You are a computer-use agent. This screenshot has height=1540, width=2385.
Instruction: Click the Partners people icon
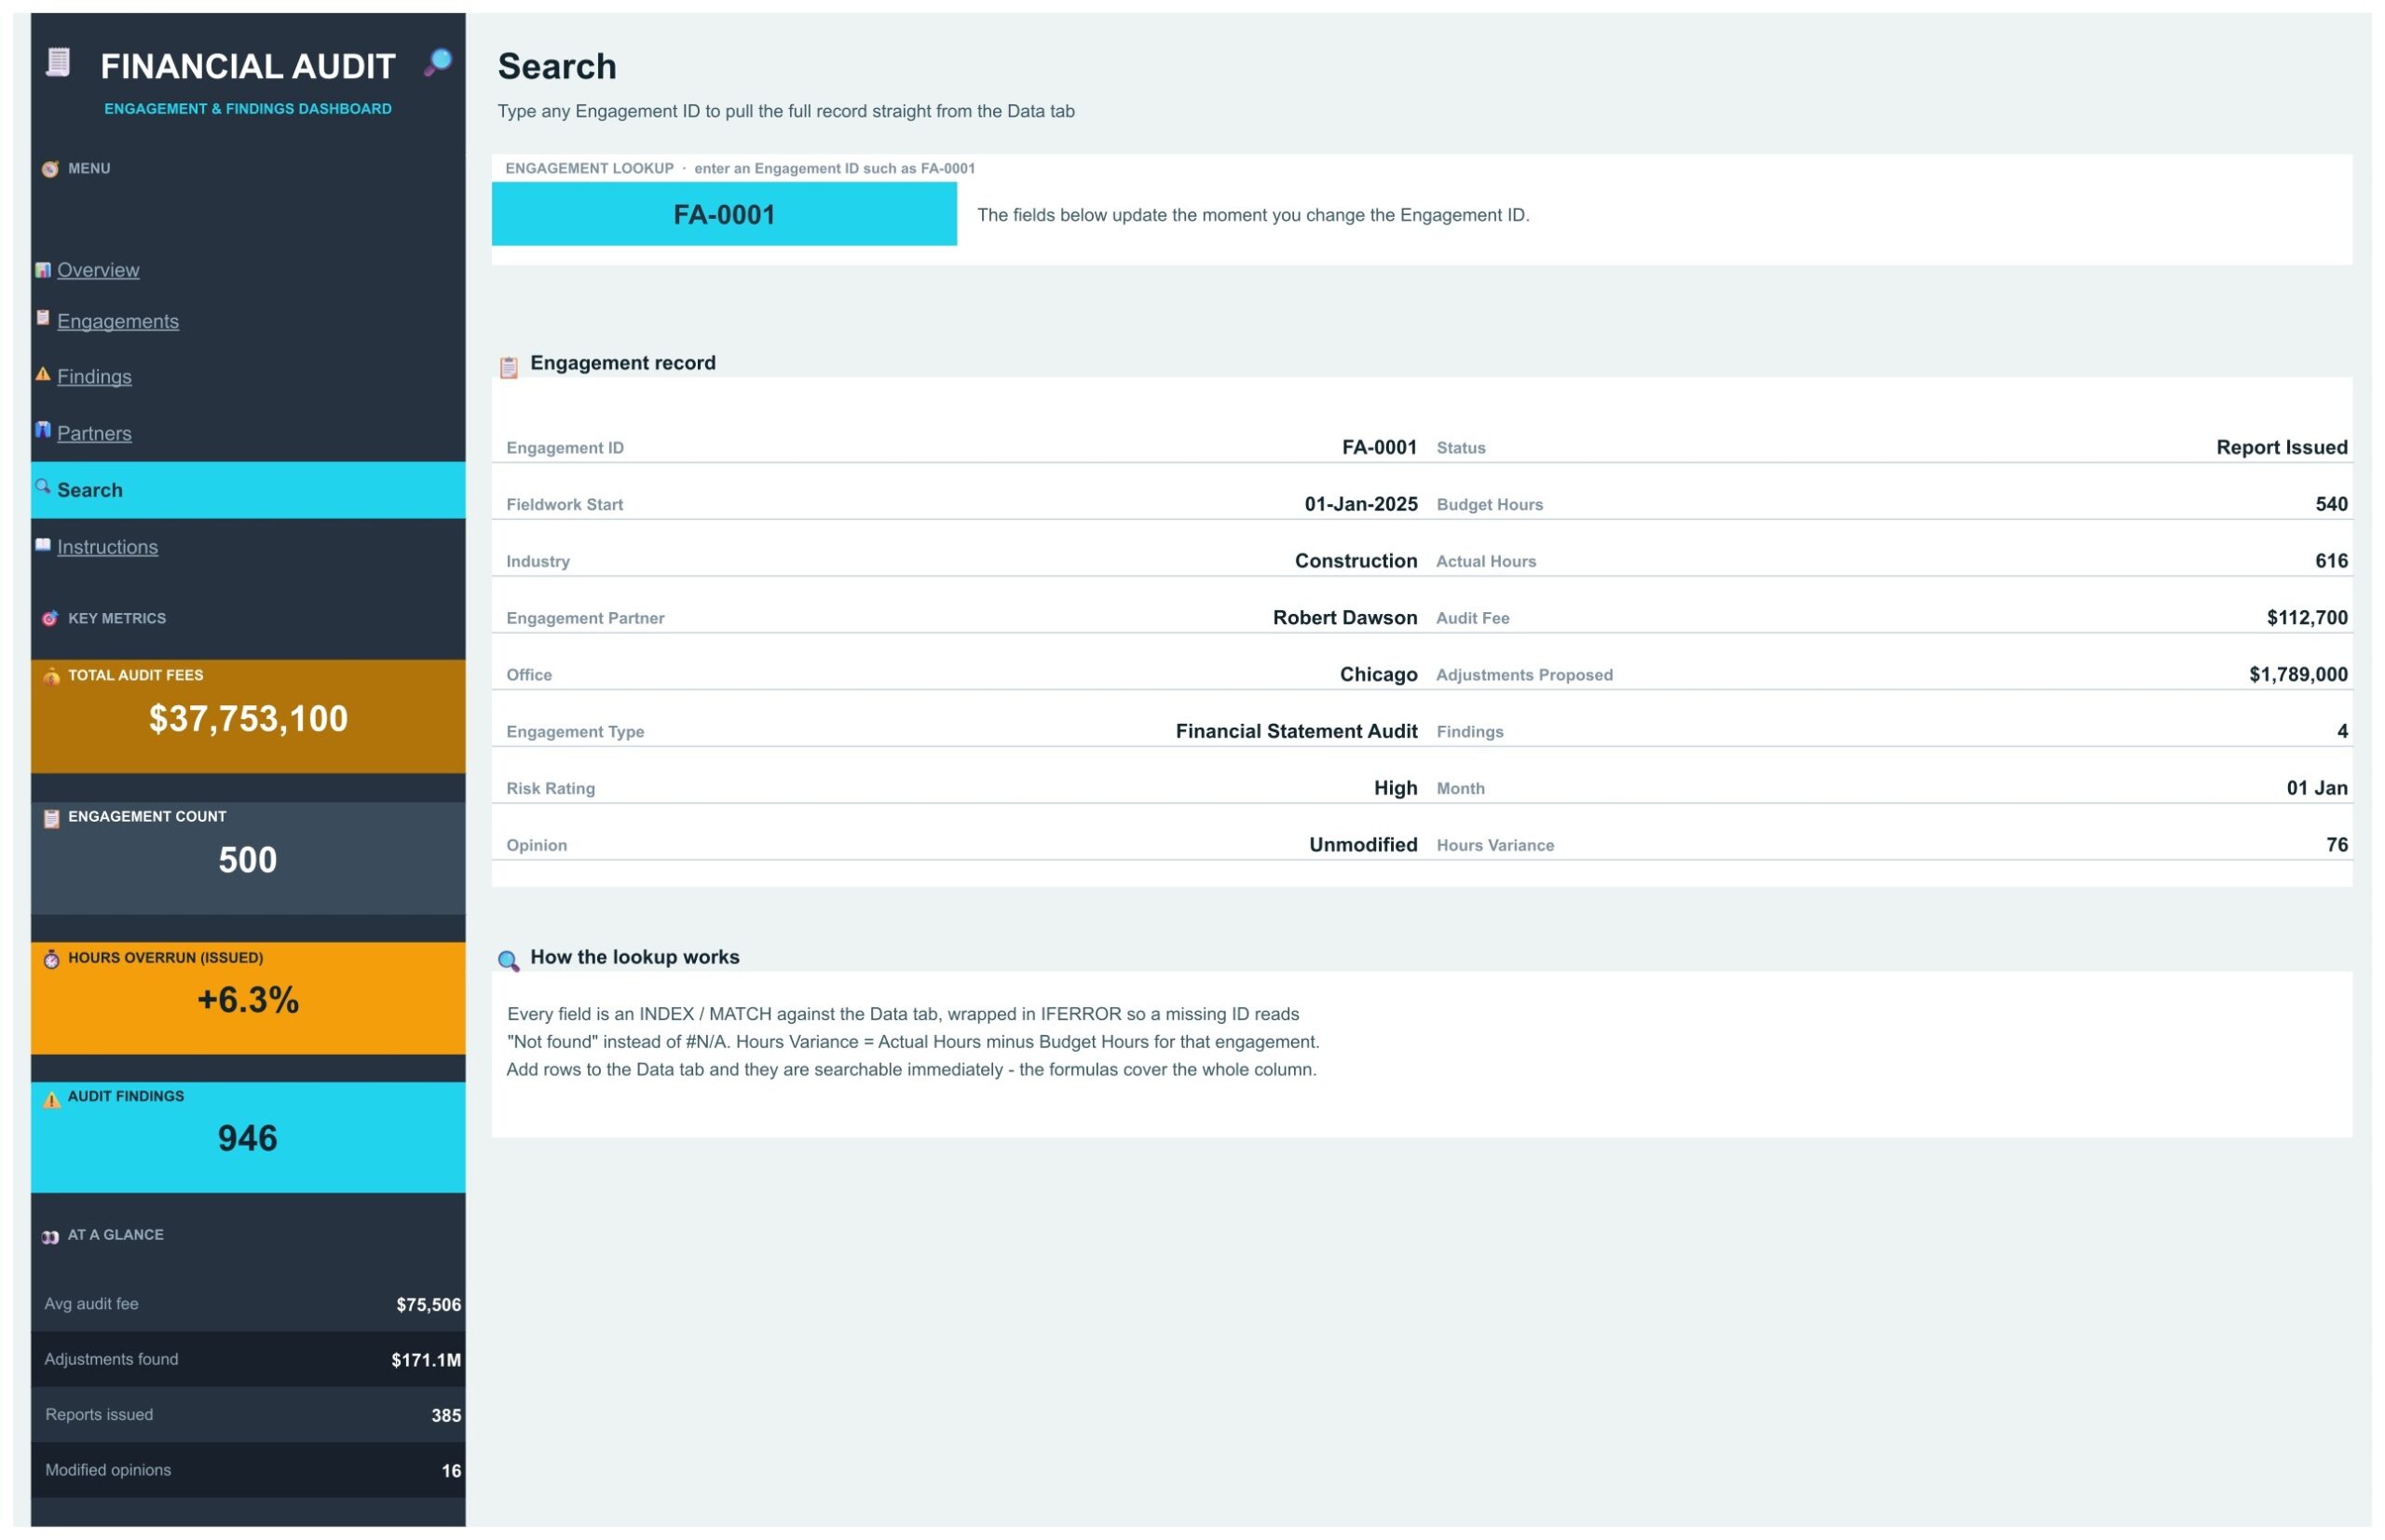click(x=43, y=430)
